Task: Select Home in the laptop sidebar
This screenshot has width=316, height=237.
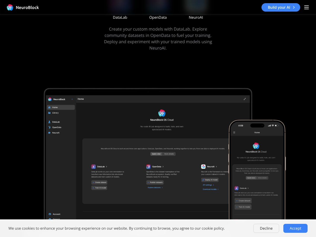Action: [61, 107]
